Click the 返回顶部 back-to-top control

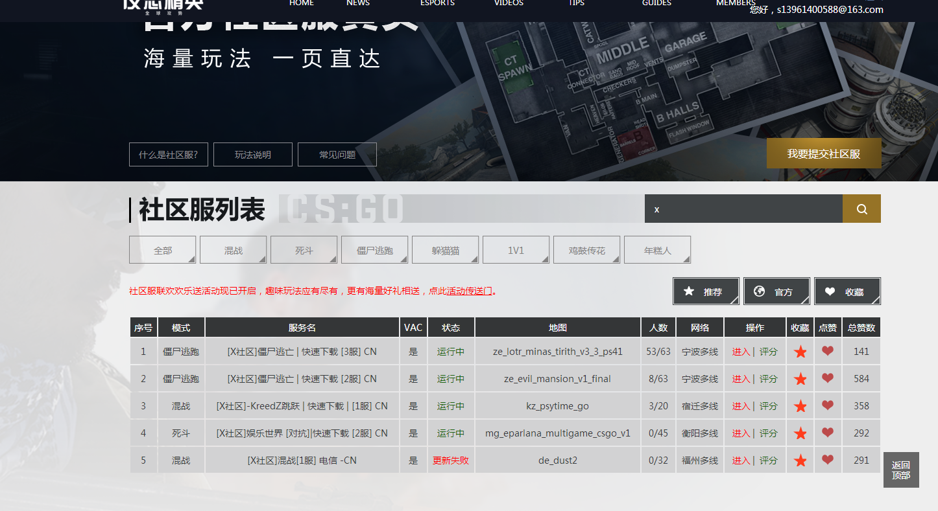pos(901,469)
